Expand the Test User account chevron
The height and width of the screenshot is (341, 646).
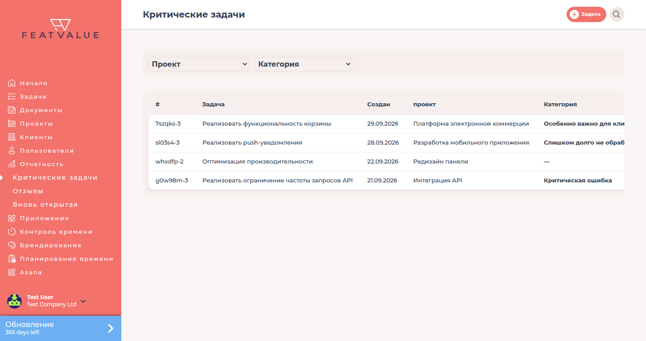83,301
